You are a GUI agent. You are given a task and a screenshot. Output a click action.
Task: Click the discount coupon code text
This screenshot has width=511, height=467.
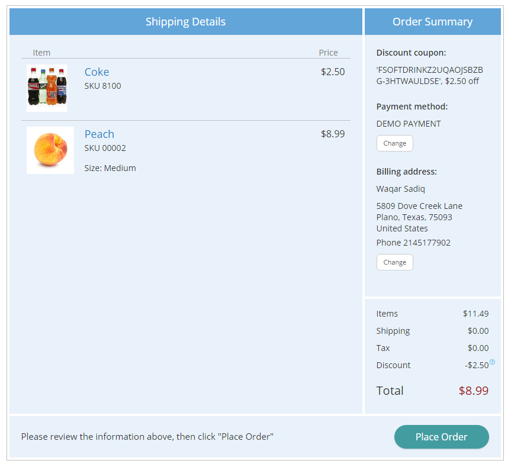click(429, 76)
